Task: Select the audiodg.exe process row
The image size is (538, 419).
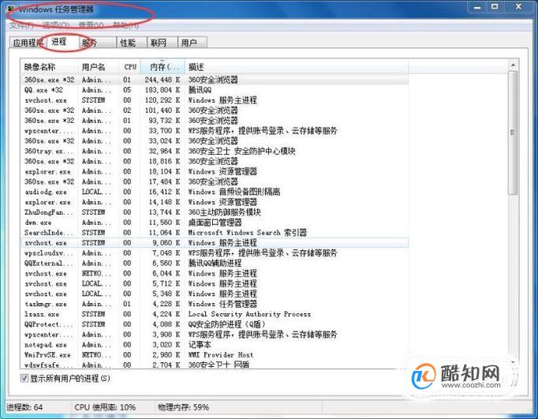Action: pyautogui.click(x=215, y=192)
